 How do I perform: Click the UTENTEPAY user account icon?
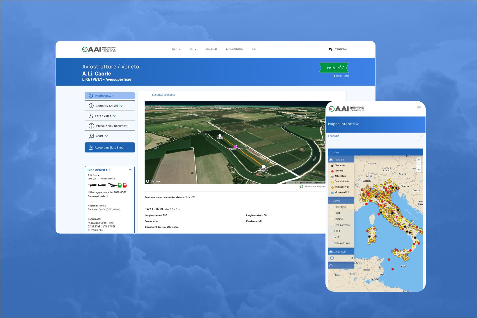tap(330, 50)
